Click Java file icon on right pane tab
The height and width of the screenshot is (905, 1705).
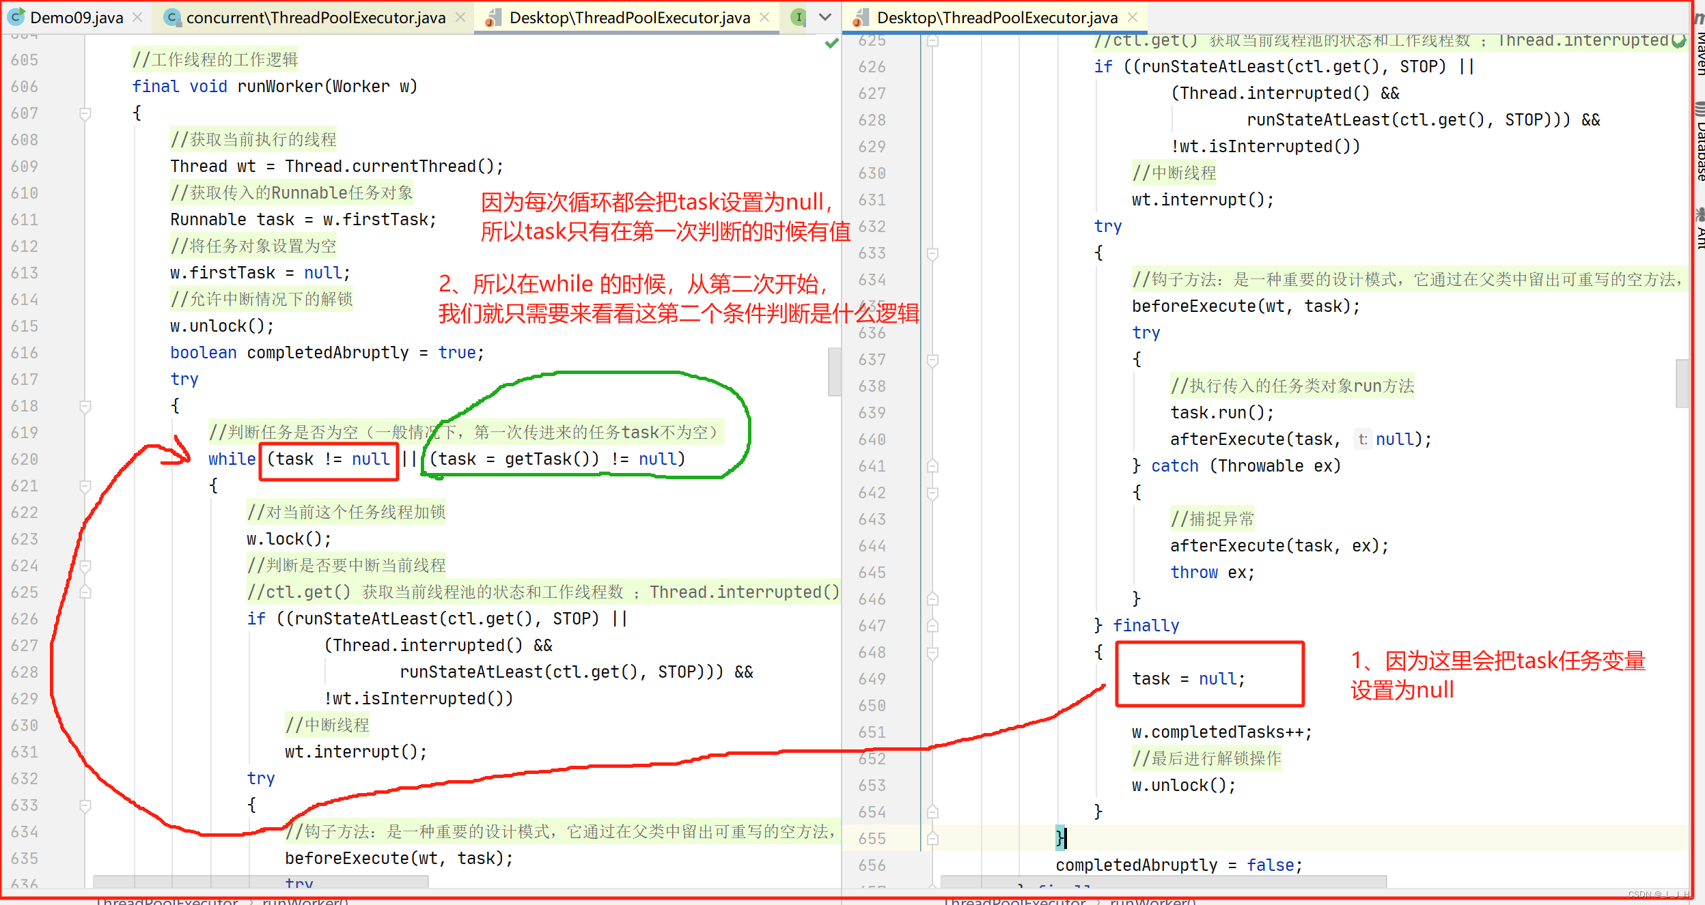point(861,18)
